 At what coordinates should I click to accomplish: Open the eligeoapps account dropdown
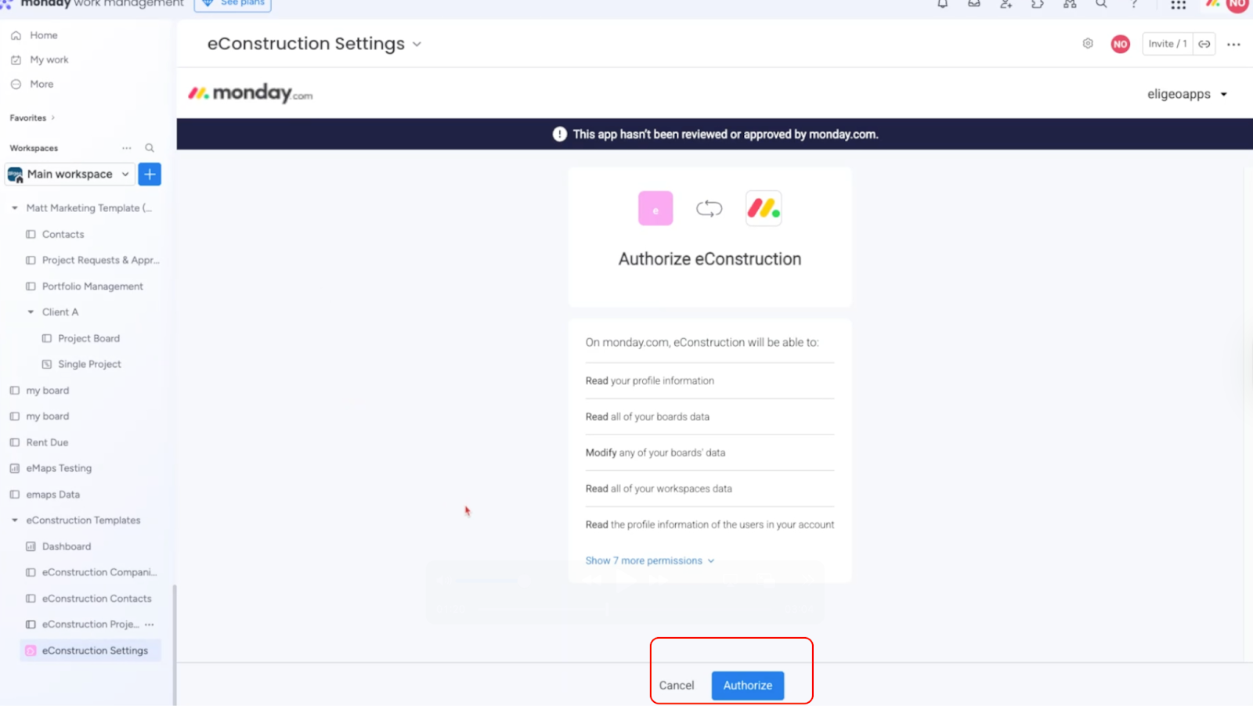click(x=1186, y=94)
